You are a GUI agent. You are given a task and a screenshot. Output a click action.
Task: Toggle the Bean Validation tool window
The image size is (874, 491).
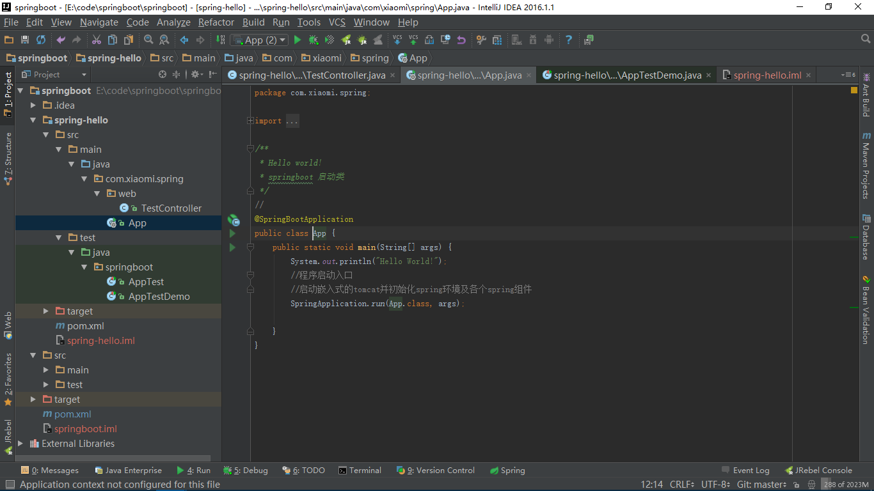(x=866, y=309)
